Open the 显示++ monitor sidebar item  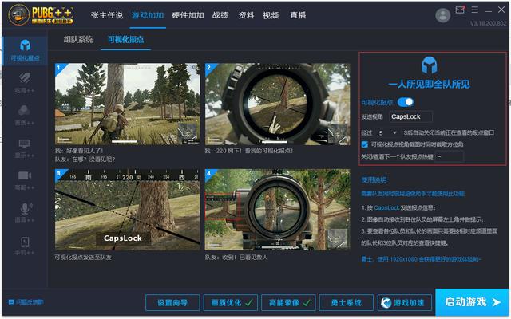[25, 148]
